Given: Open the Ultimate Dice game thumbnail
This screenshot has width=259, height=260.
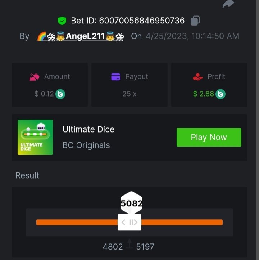Looking at the screenshot, I should coord(35,137).
